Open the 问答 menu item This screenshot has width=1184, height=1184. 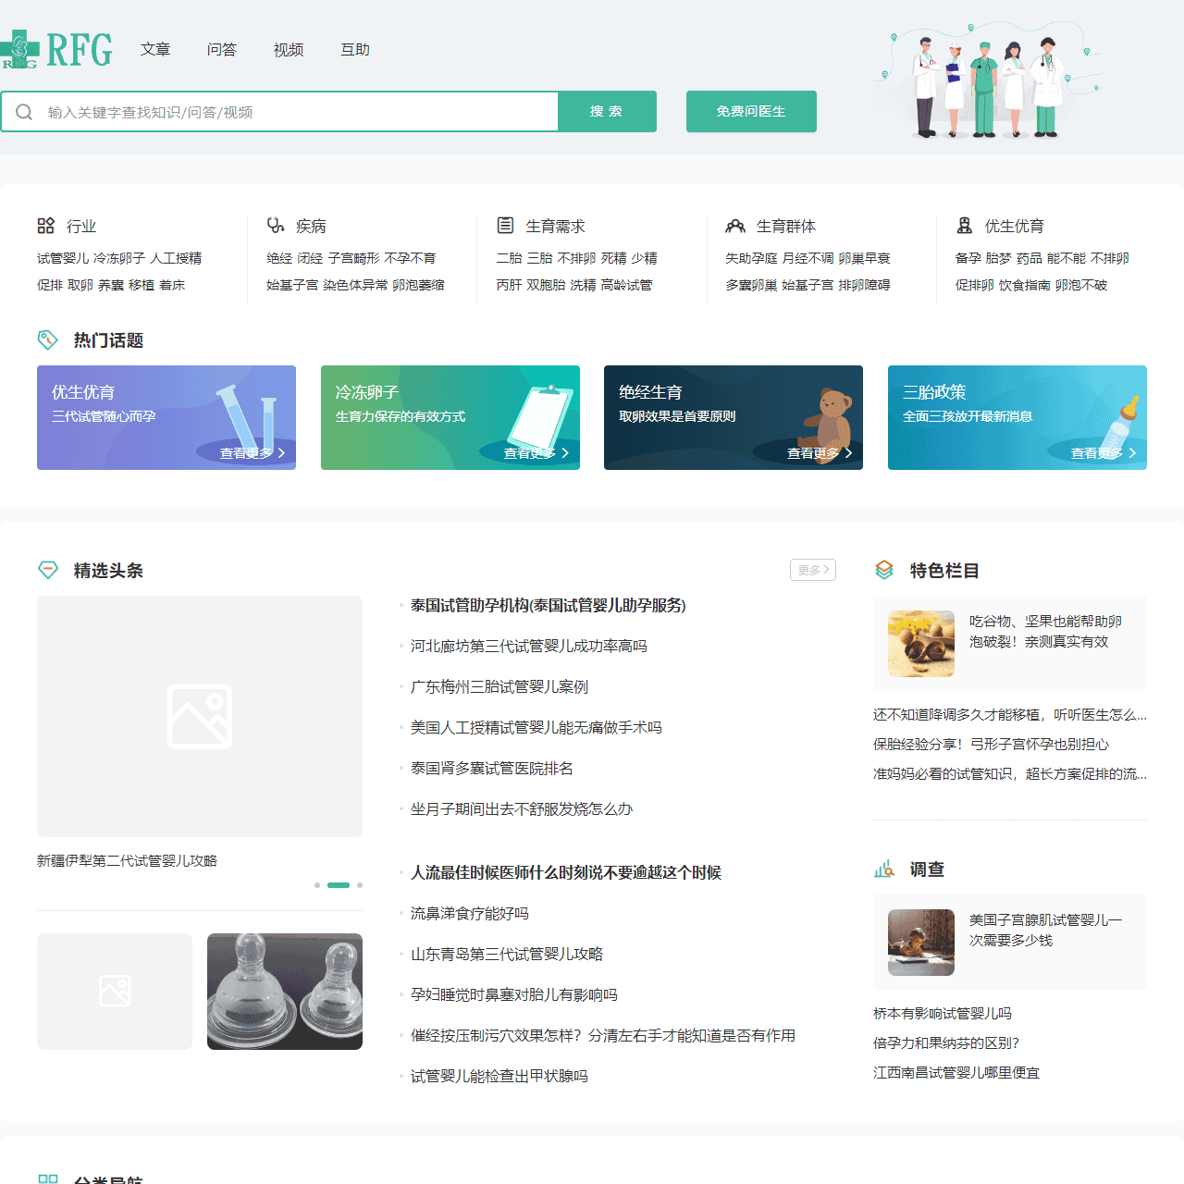point(222,50)
